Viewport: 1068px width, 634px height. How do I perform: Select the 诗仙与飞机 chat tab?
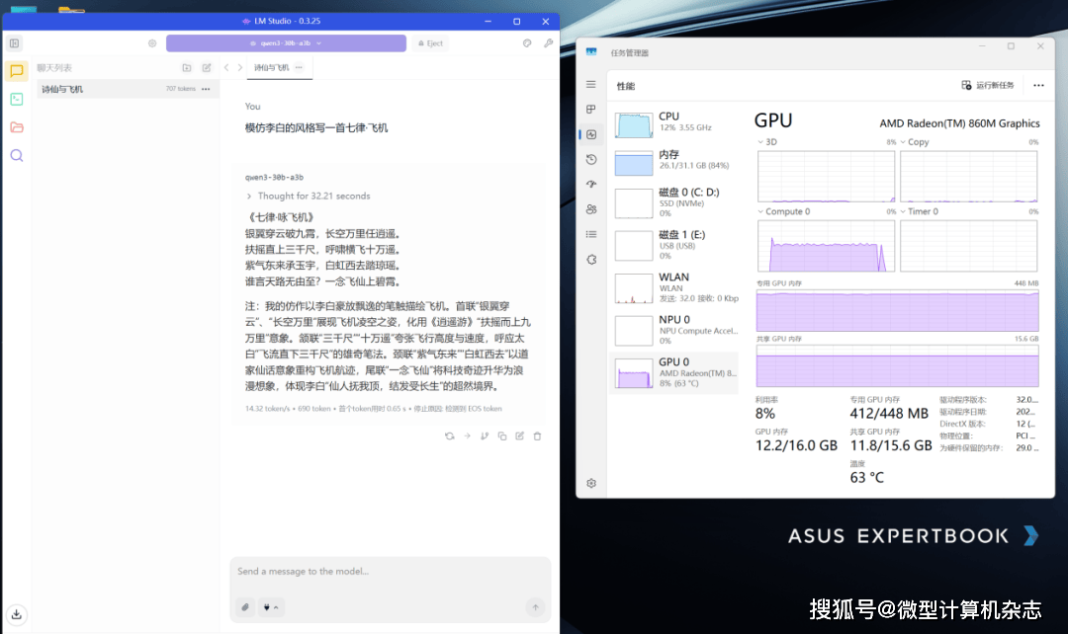[272, 67]
